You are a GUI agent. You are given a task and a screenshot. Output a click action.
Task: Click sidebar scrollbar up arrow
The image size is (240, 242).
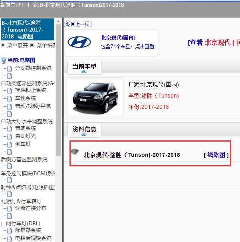click(59, 22)
